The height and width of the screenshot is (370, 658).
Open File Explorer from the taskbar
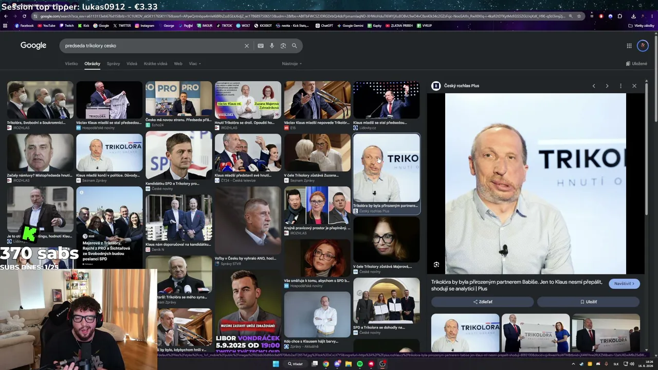click(x=349, y=364)
